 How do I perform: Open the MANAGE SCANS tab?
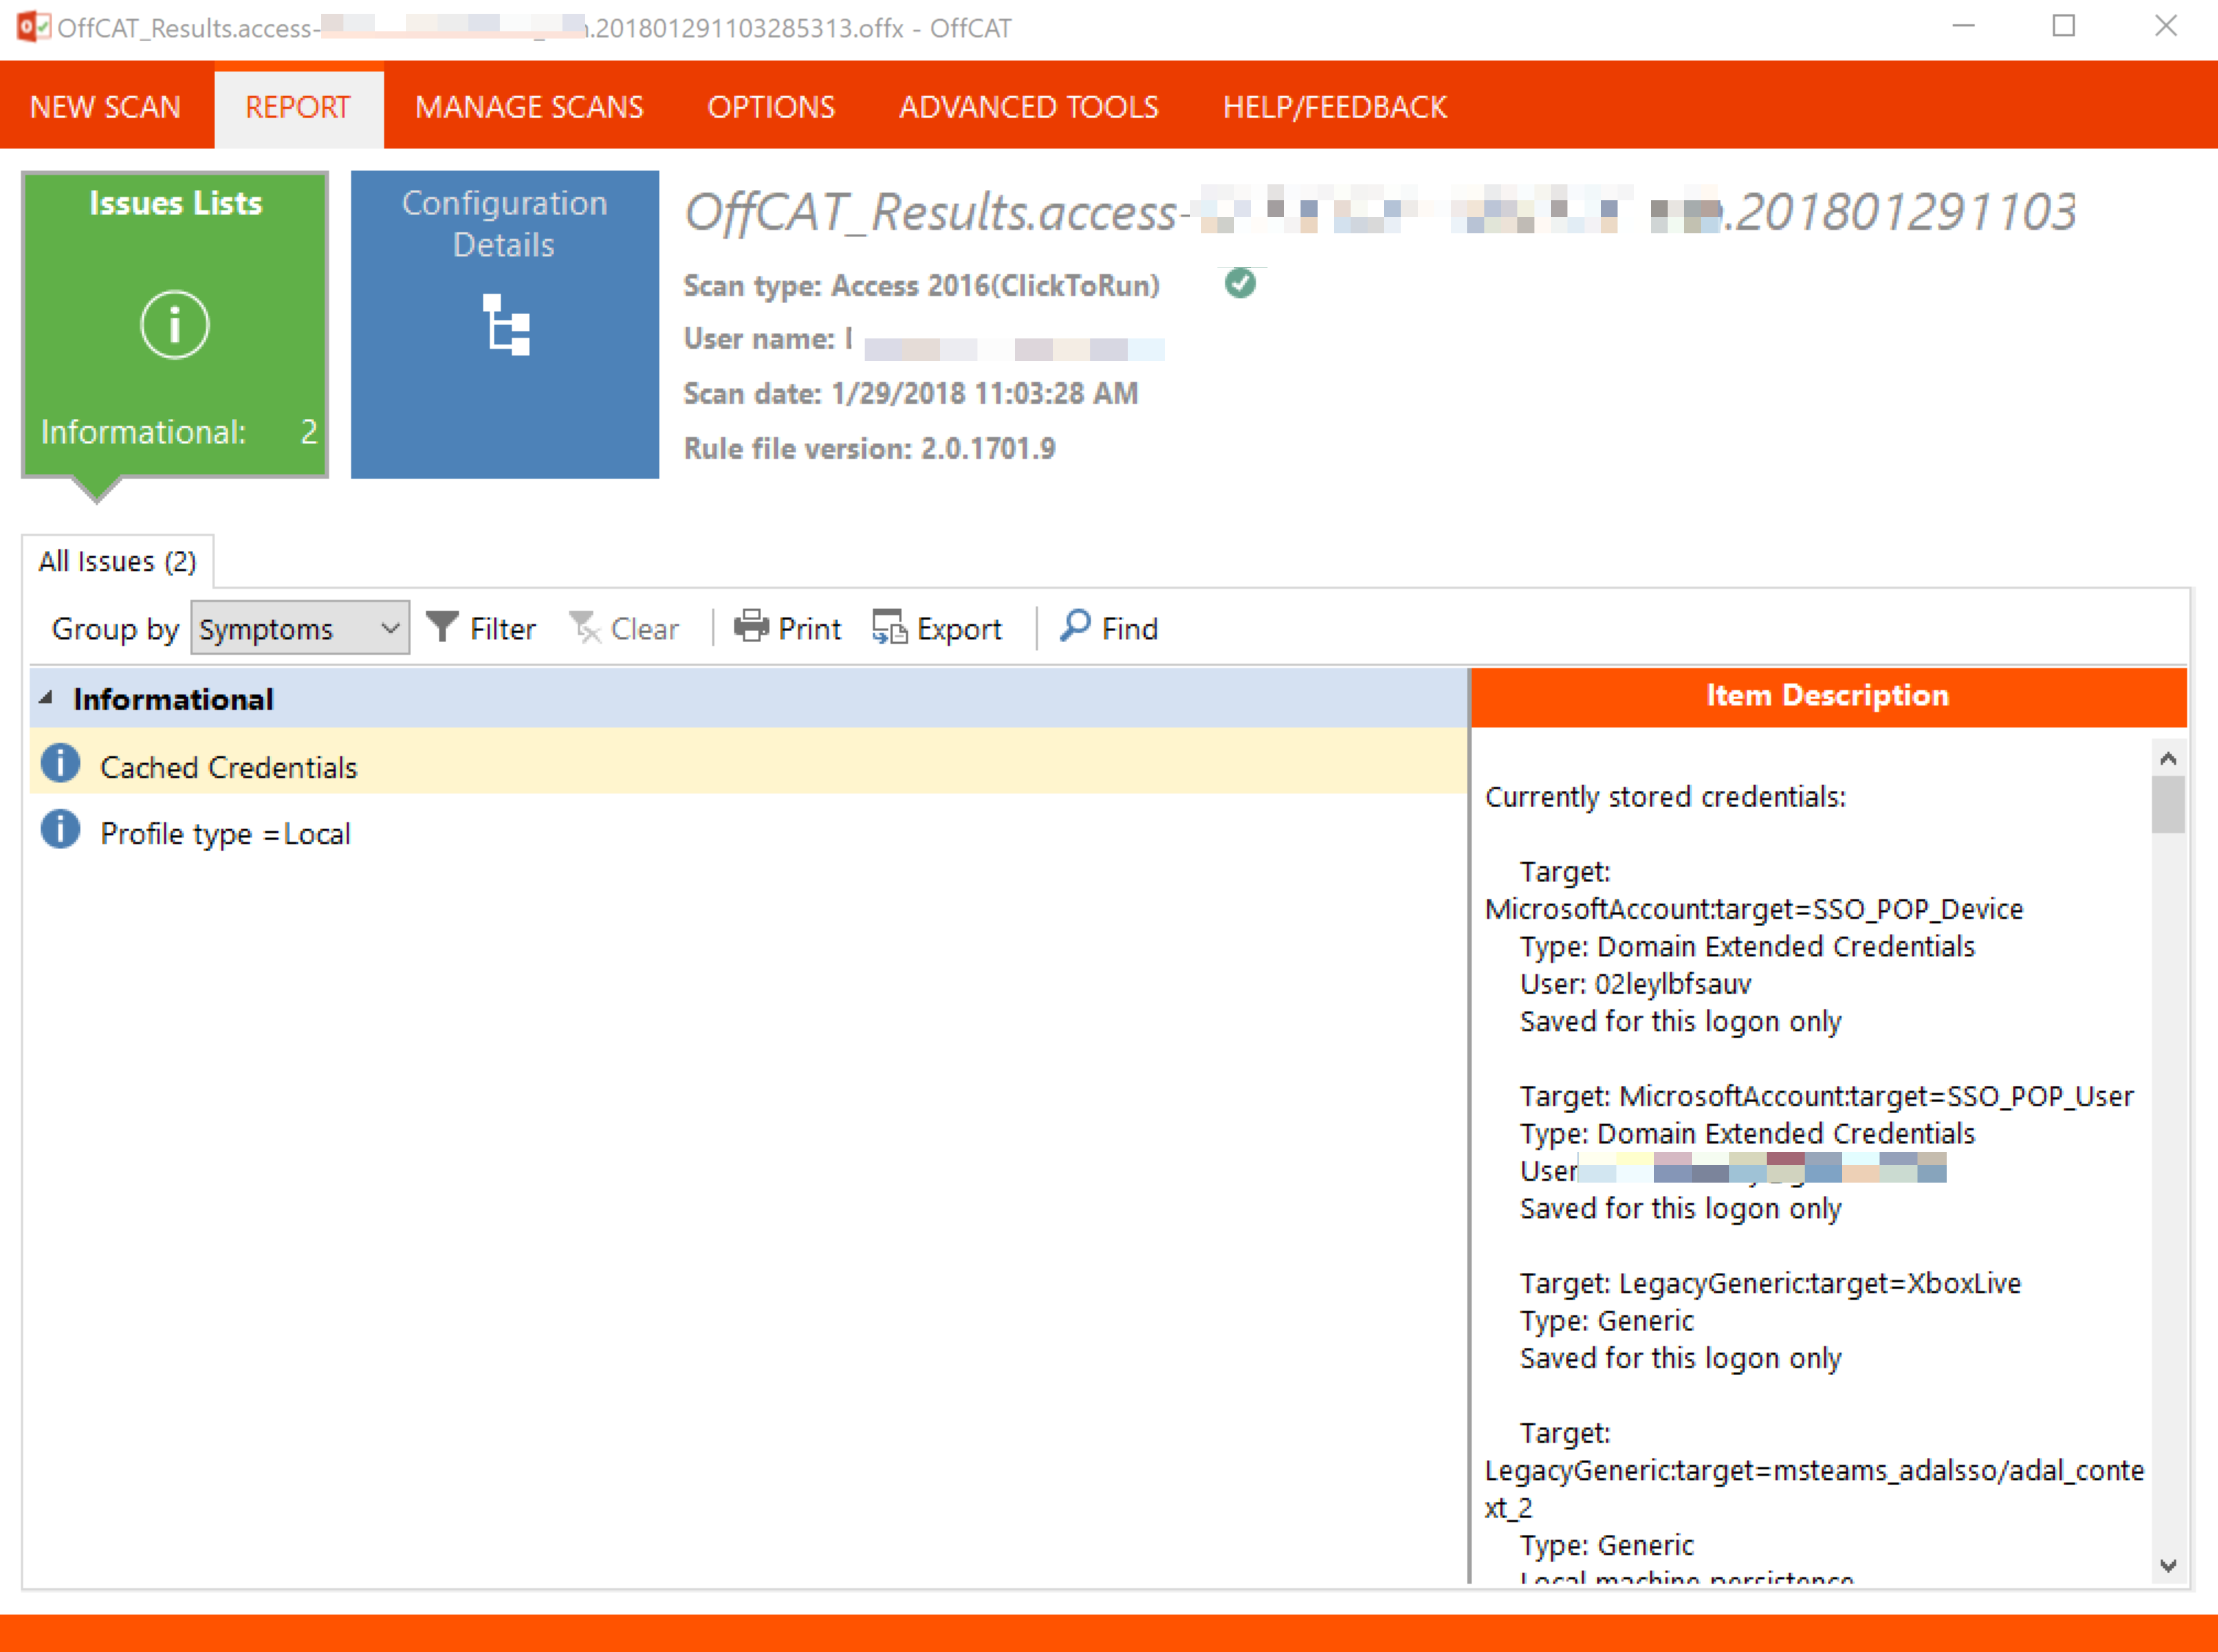point(529,107)
